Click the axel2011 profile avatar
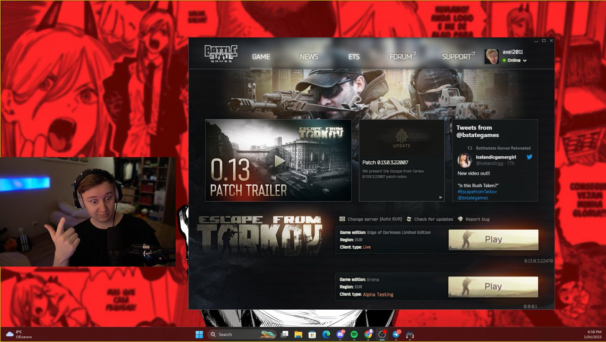The image size is (606, 342). (492, 56)
